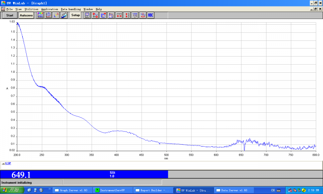Click the Start scan button
The height and width of the screenshot is (194, 323).
click(10, 15)
